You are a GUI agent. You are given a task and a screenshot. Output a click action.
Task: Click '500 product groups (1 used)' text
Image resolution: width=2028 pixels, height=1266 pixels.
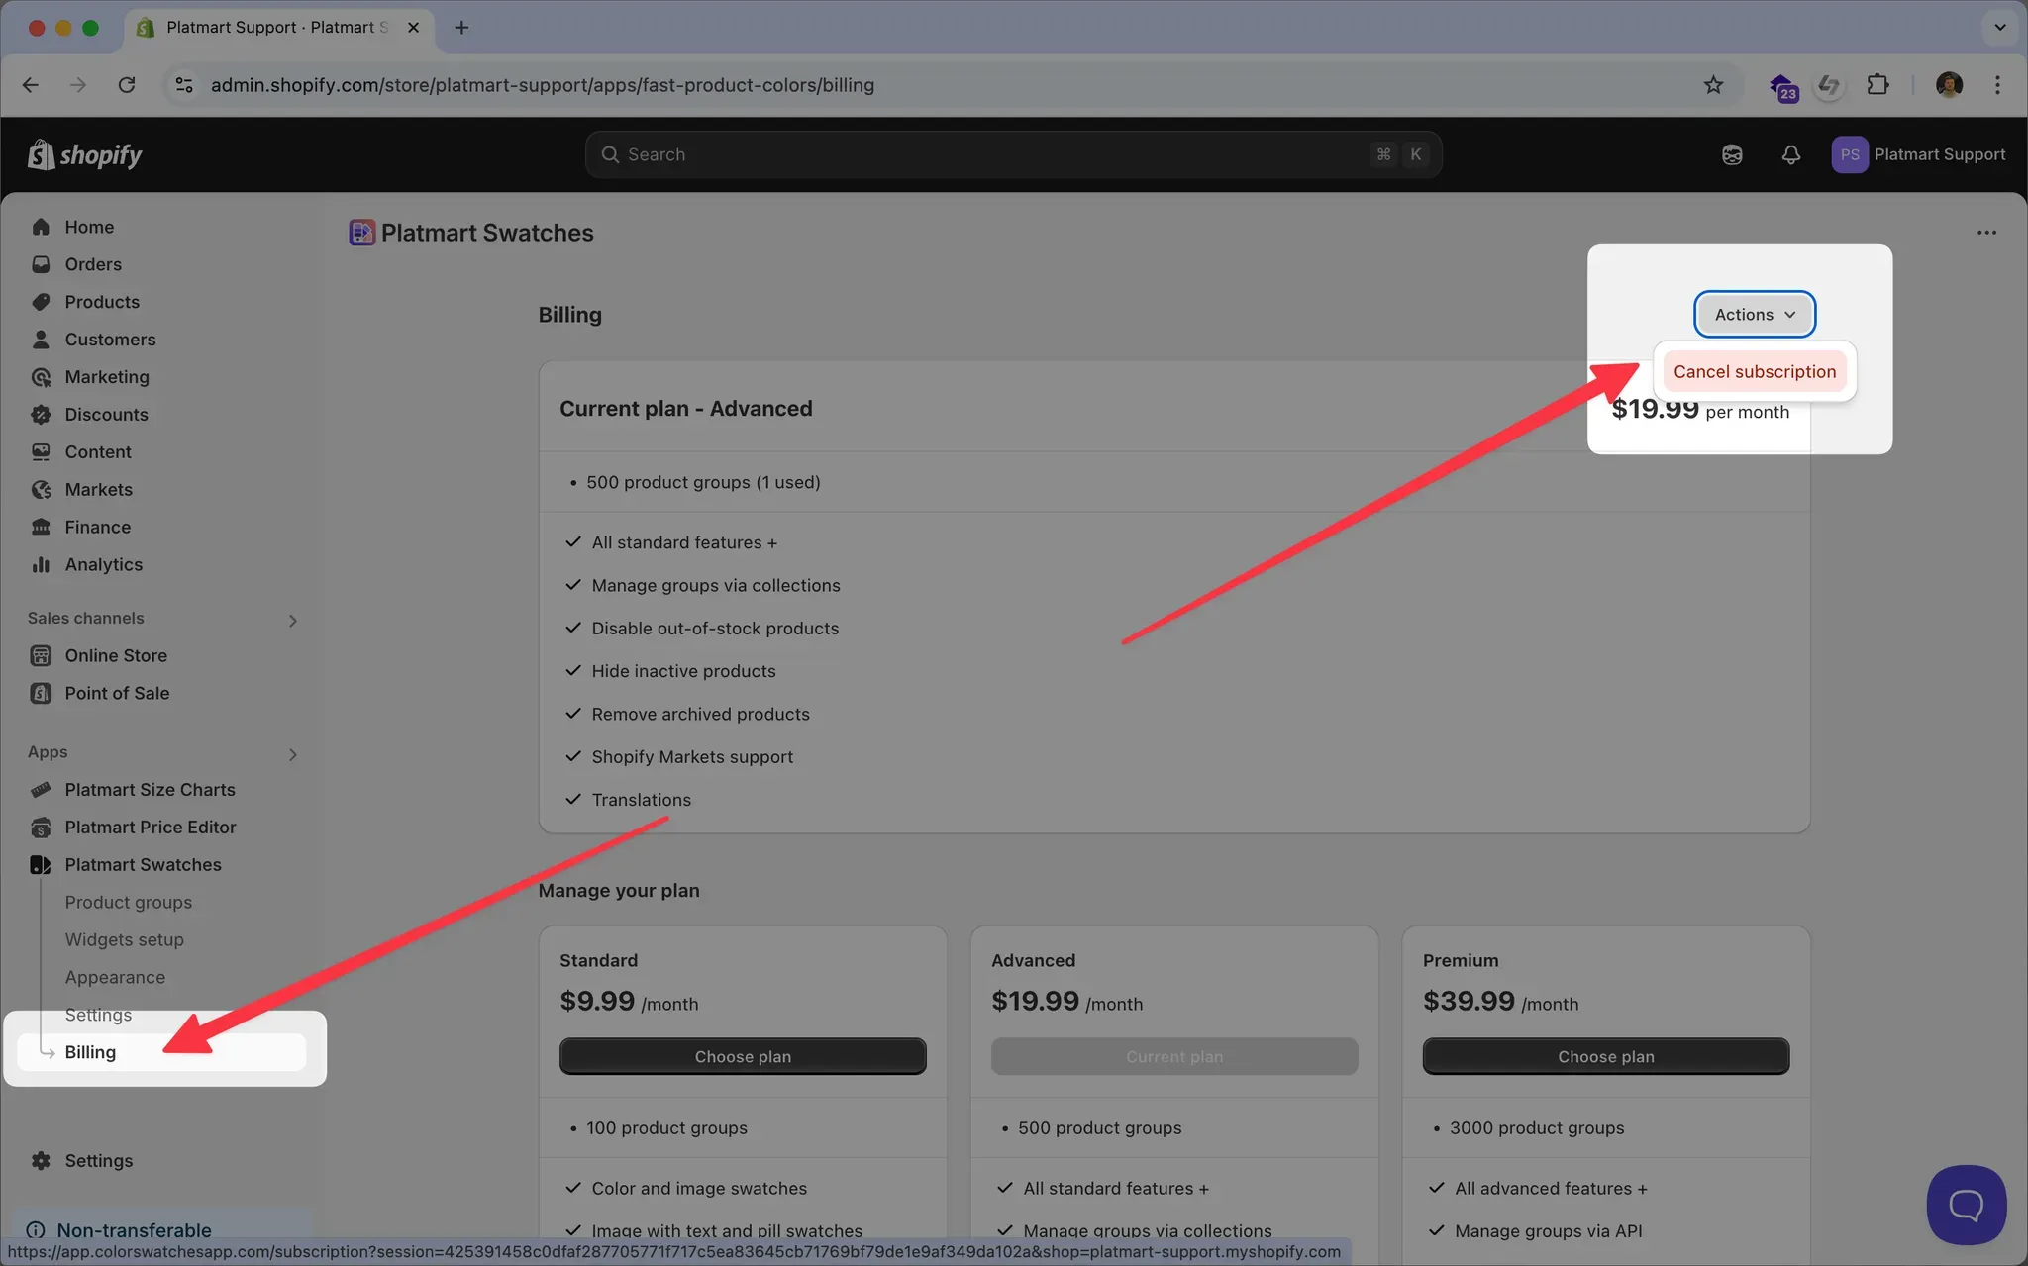tap(703, 482)
